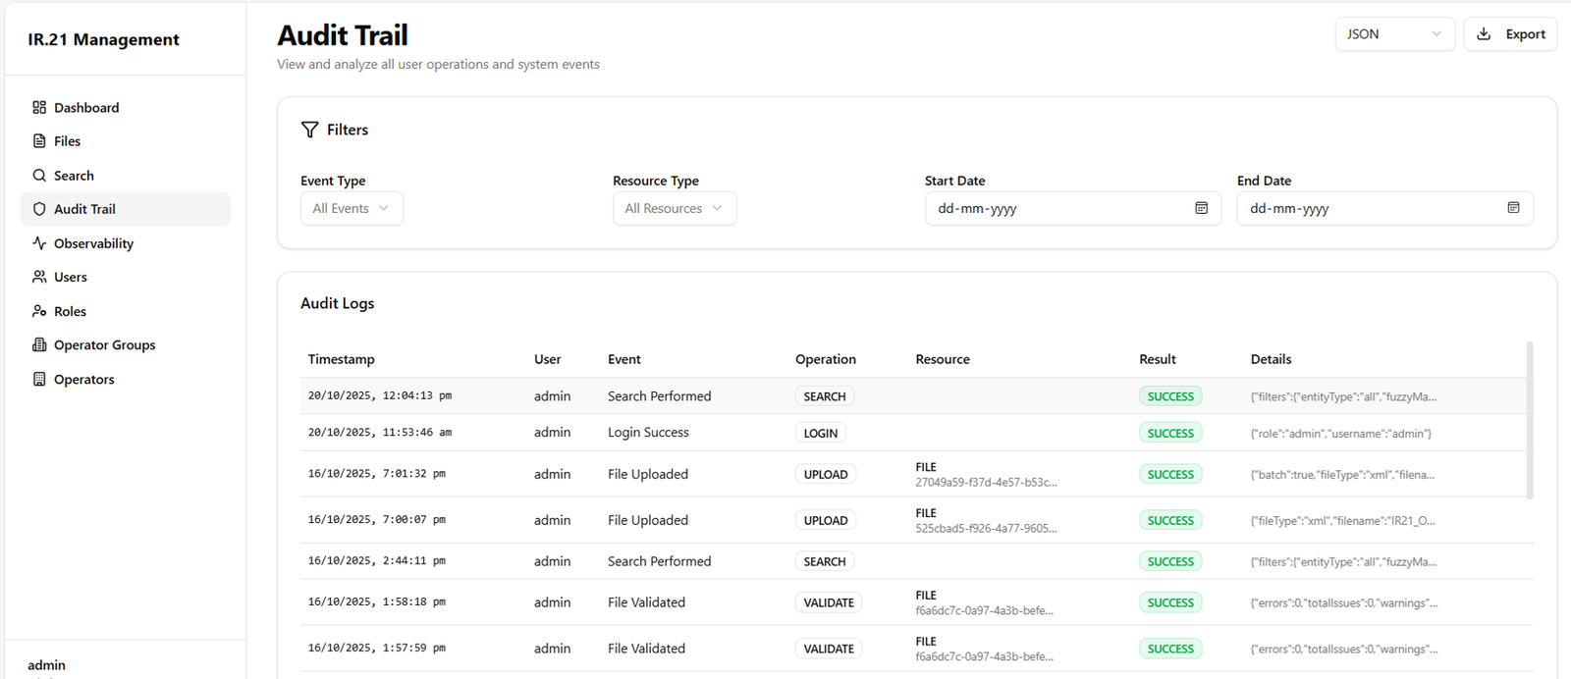The image size is (1571, 679).
Task: Open the Operators menu item
Action: (83, 380)
